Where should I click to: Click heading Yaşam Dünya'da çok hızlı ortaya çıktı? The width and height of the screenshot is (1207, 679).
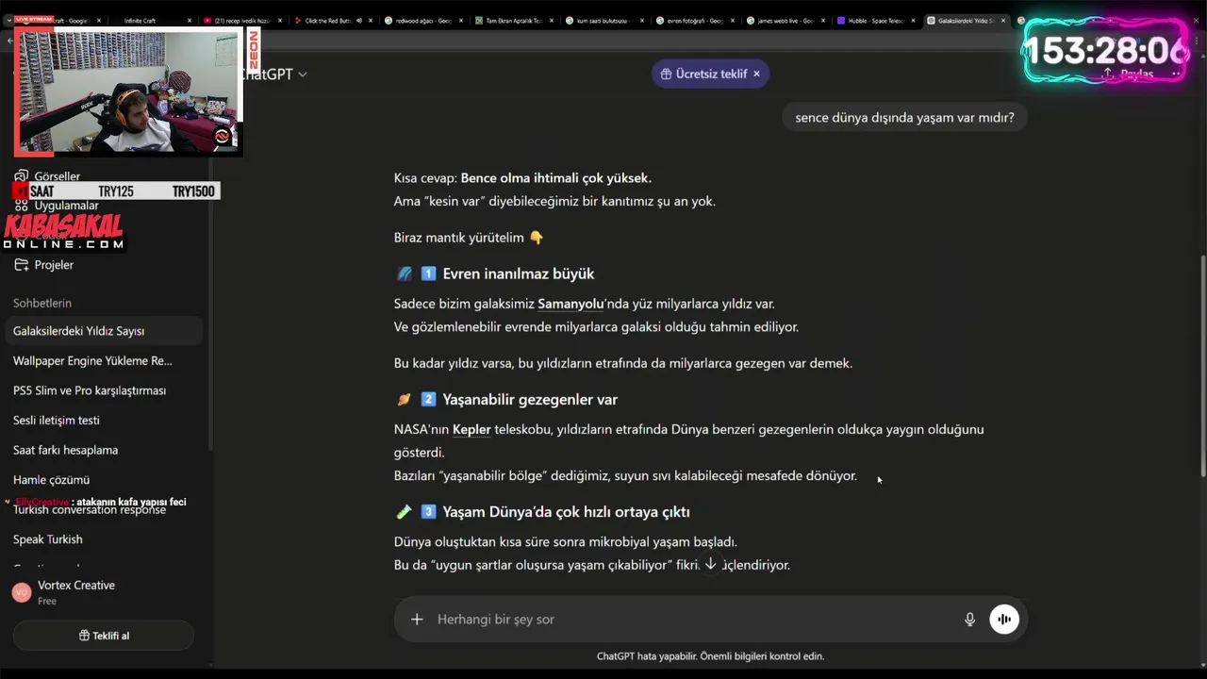pos(566,512)
